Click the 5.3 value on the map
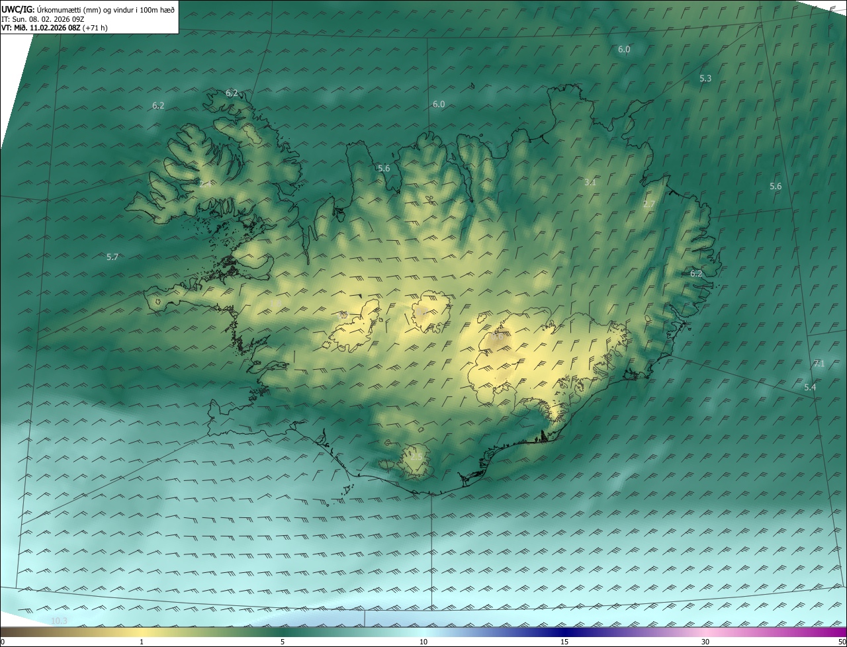Screen dimensions: 847x647 705,79
